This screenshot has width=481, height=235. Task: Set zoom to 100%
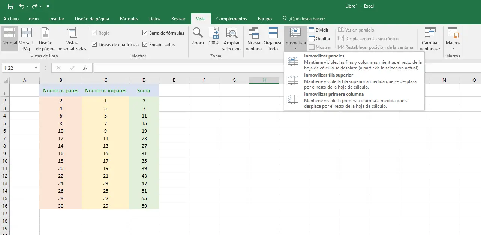click(x=214, y=33)
